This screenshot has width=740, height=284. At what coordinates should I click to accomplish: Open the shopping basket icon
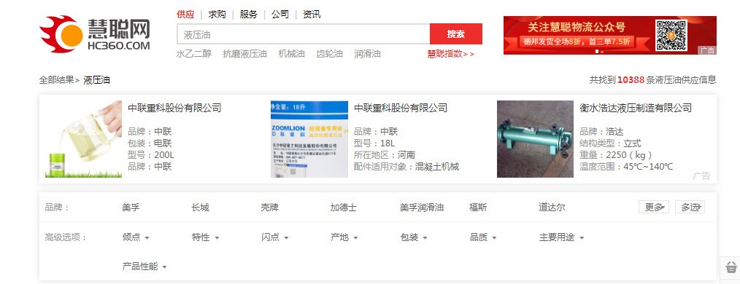[x=731, y=267]
